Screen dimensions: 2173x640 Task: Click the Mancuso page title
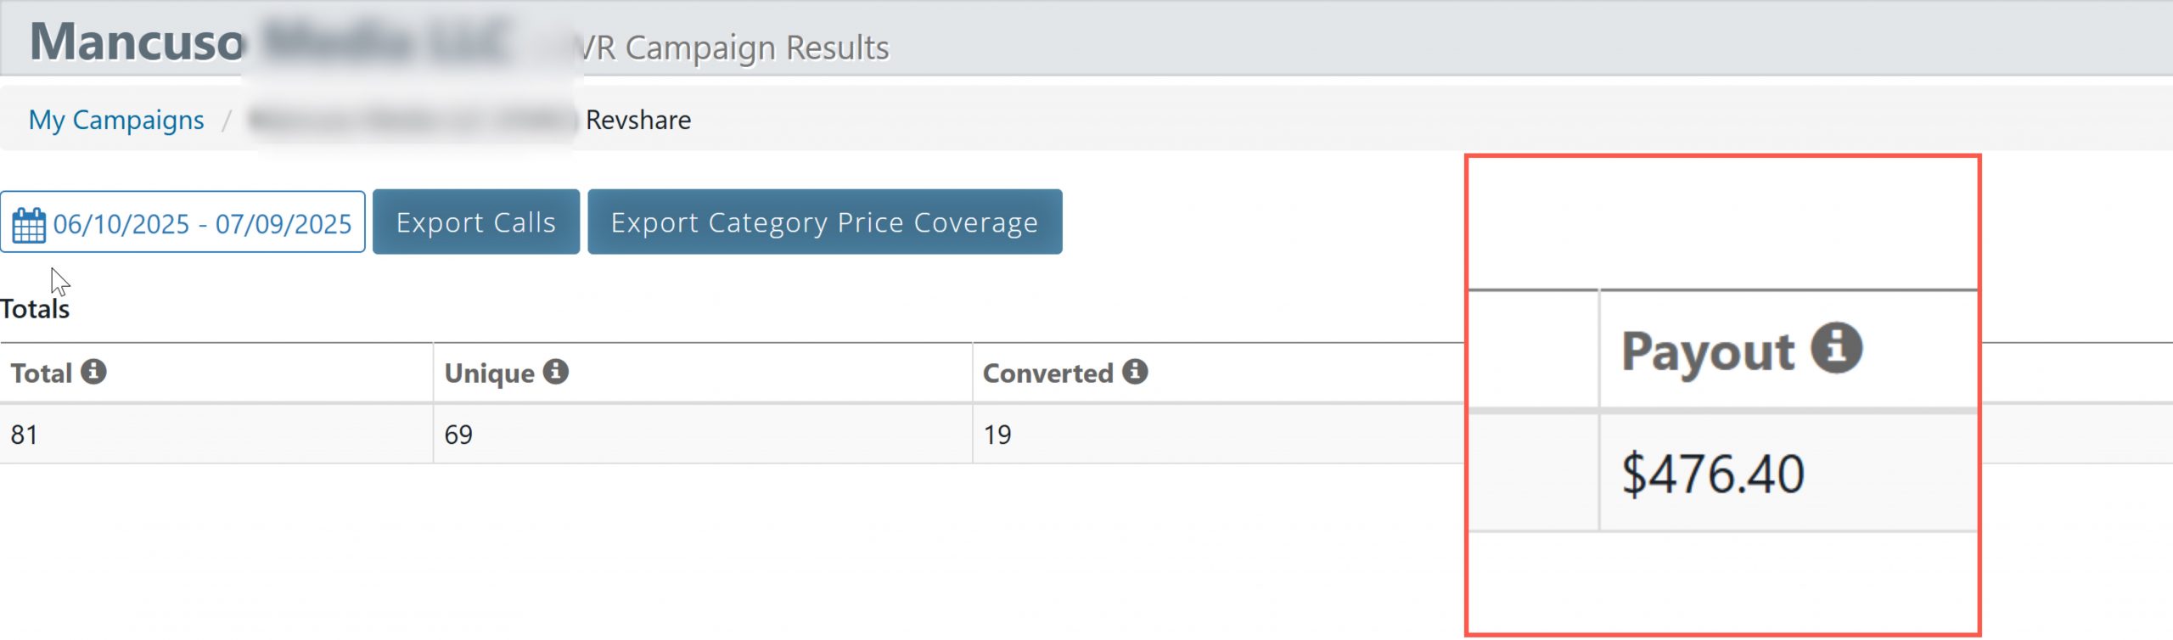138,41
